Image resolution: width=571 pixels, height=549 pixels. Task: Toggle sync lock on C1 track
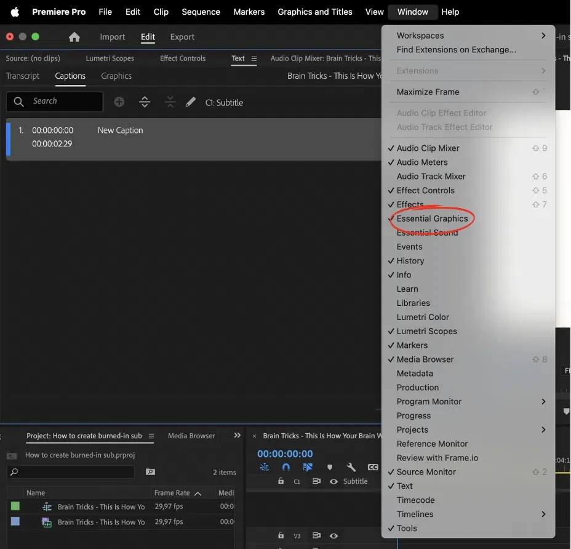click(x=316, y=481)
